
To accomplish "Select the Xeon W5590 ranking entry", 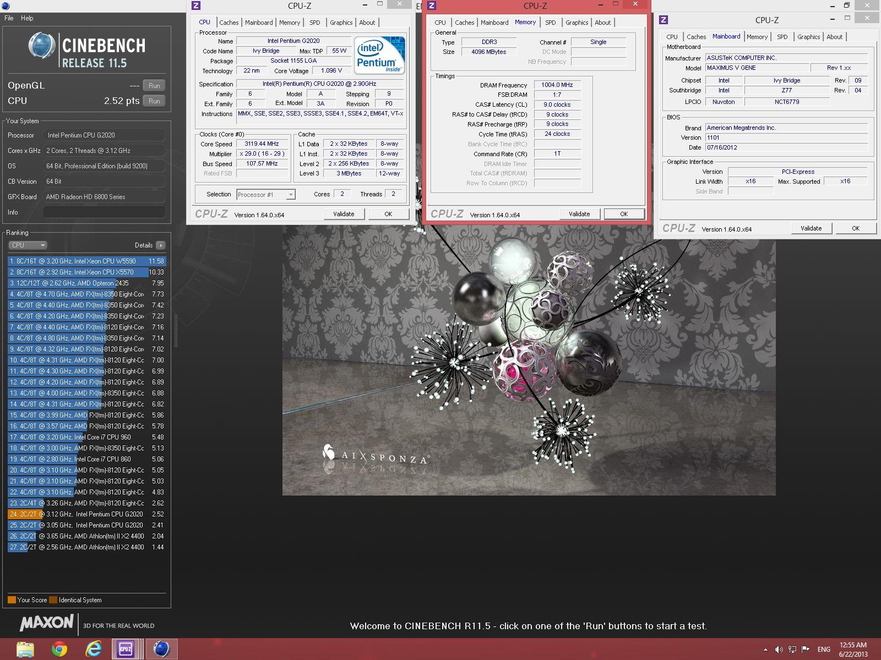I will [86, 261].
